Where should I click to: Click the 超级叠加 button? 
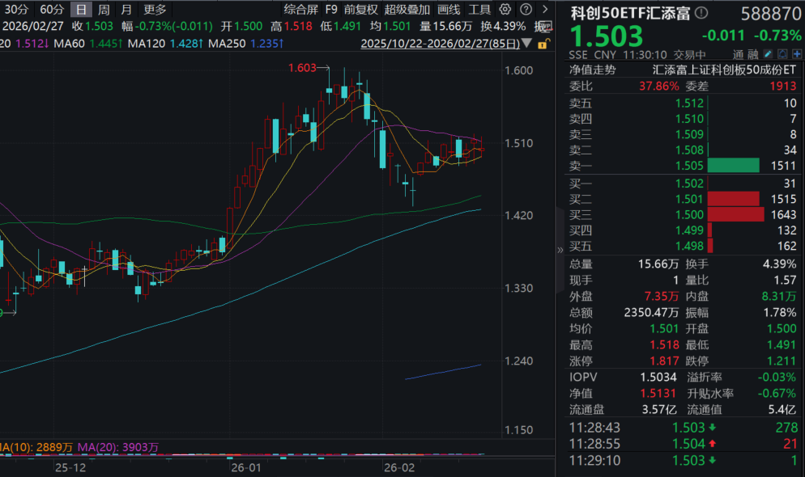point(407,10)
